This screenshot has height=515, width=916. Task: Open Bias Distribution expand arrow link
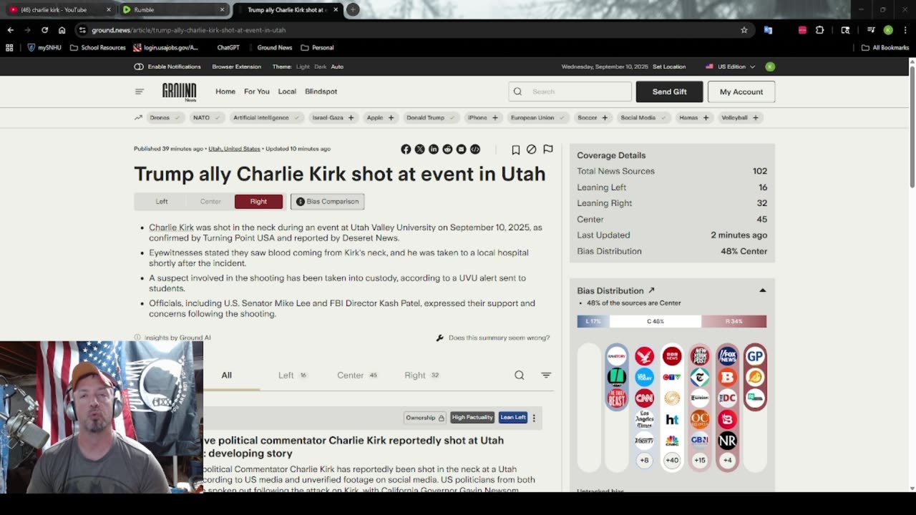[651, 290]
